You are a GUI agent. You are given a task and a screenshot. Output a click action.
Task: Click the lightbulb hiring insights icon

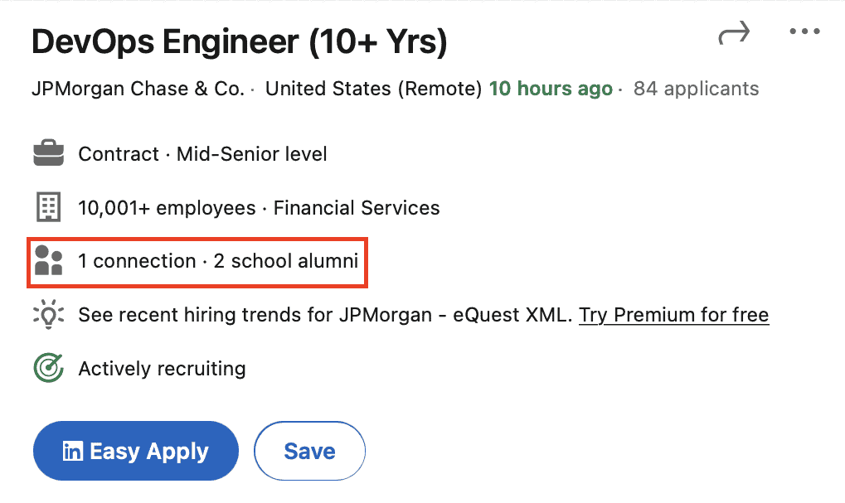click(48, 314)
